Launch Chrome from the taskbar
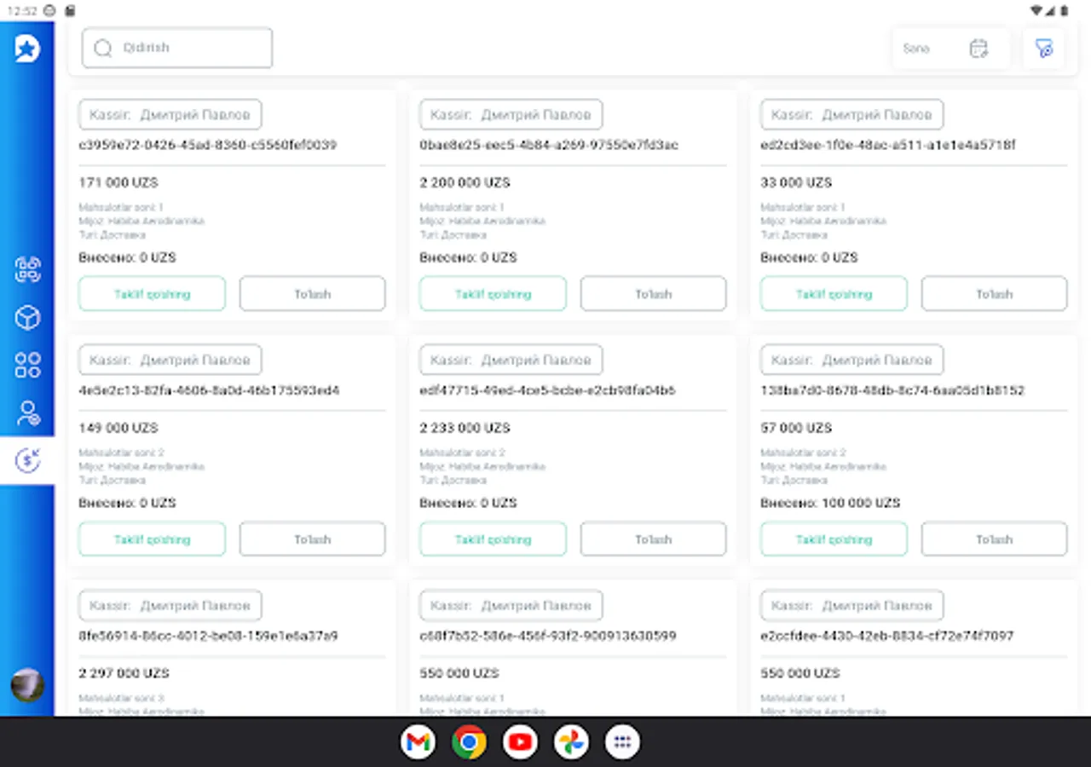The image size is (1091, 767). (x=469, y=742)
